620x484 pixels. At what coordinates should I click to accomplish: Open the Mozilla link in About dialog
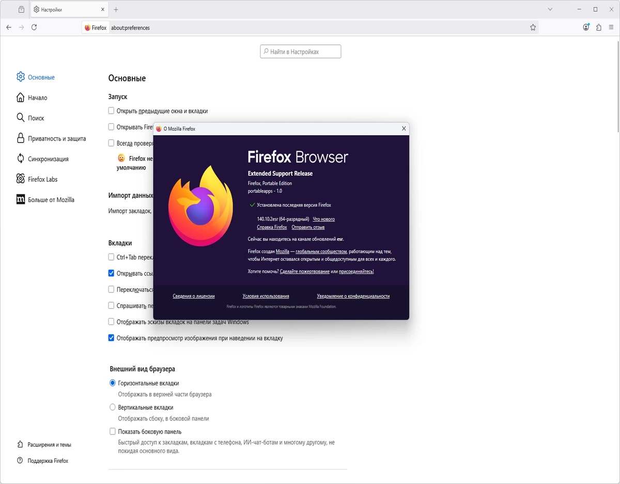(x=283, y=252)
